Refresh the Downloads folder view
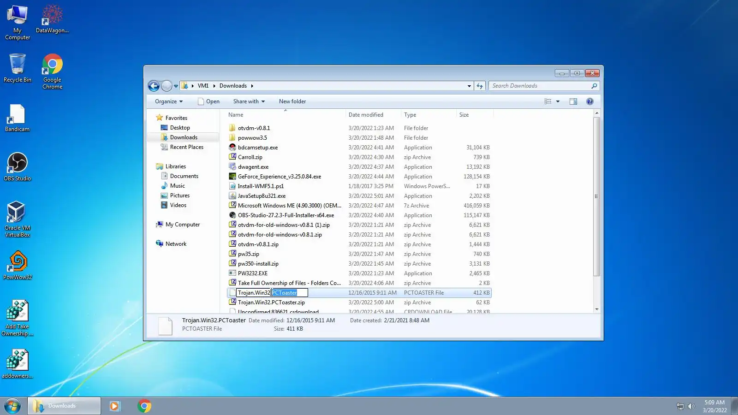 480,86
